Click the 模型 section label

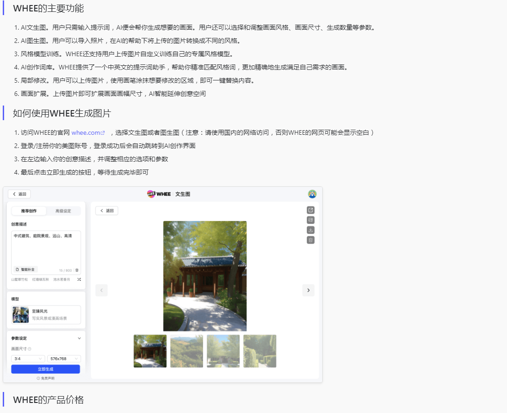15,299
